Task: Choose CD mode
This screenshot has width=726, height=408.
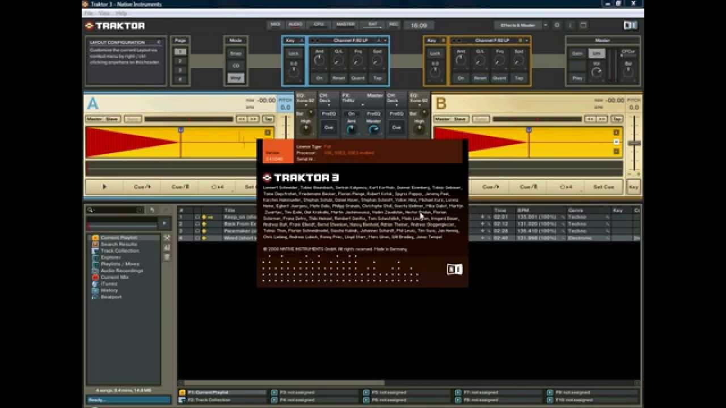Action: point(236,66)
